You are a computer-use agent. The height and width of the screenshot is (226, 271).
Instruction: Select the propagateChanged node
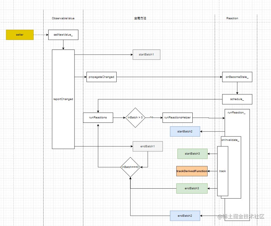click(101, 77)
